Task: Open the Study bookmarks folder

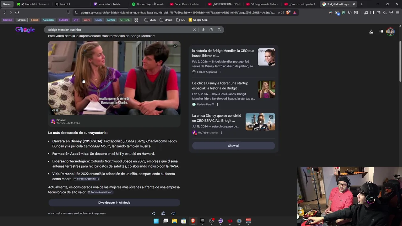Action: tap(150, 20)
